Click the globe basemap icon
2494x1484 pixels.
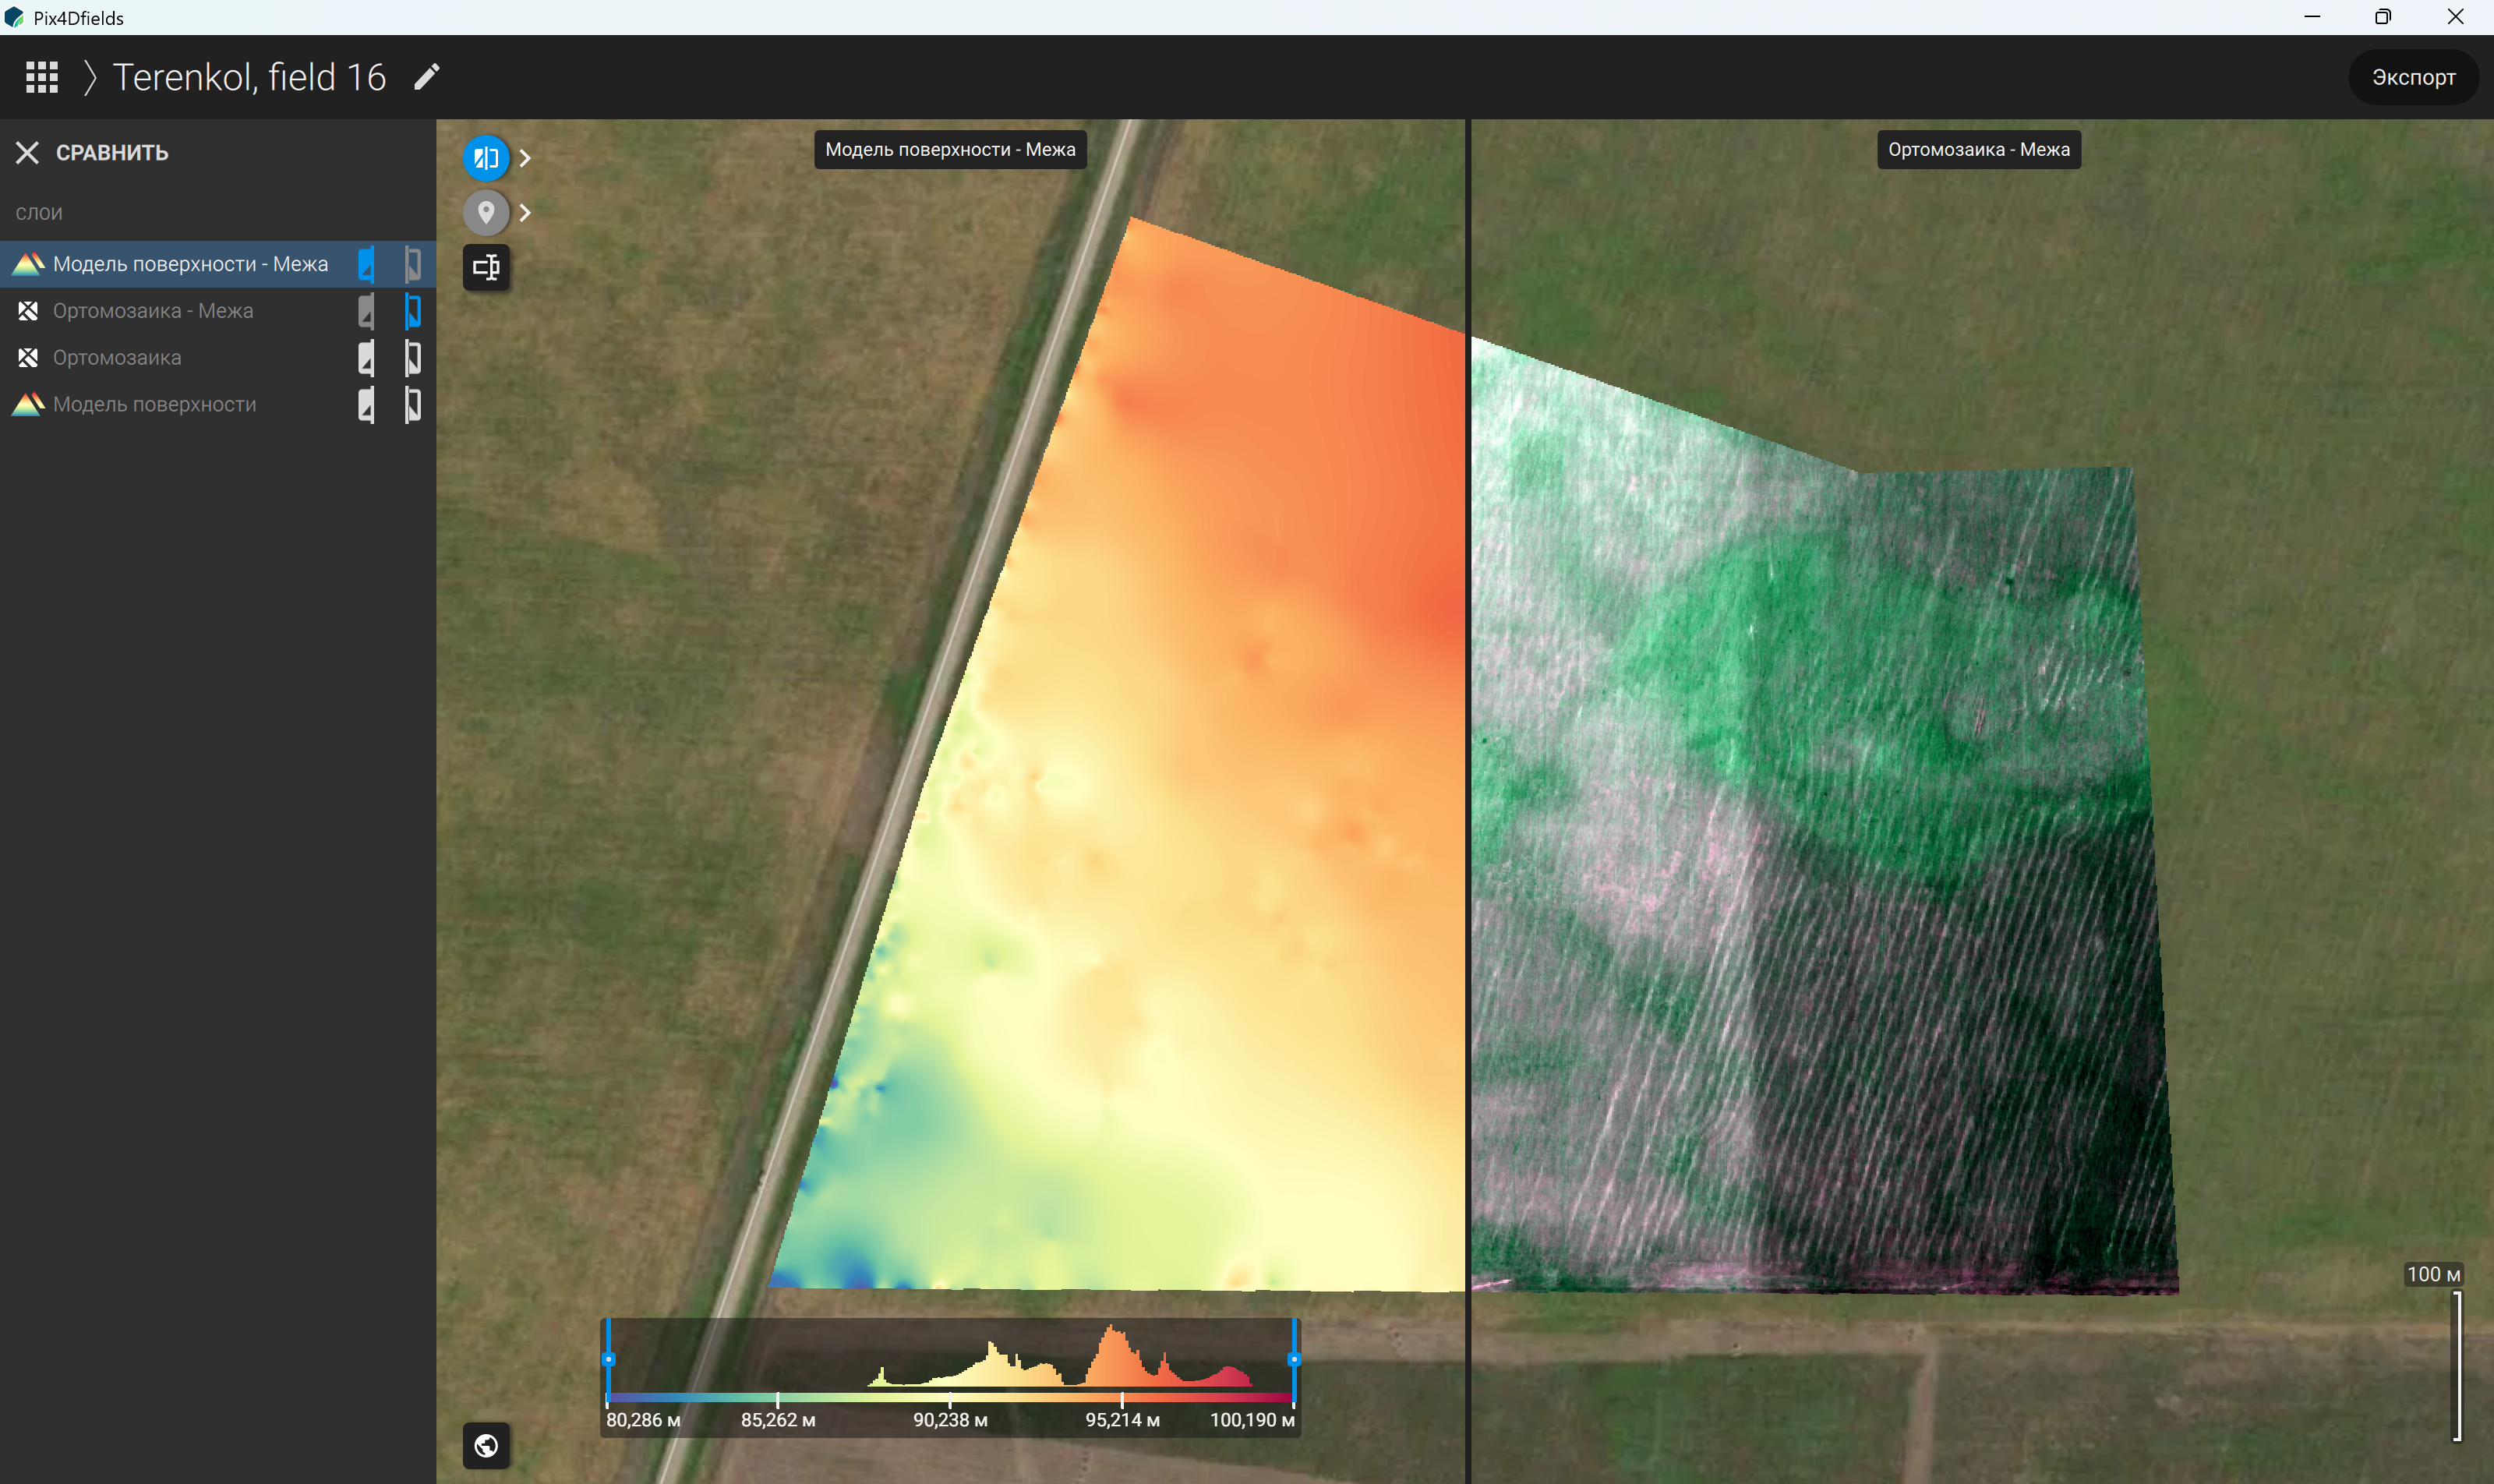pos(486,1446)
